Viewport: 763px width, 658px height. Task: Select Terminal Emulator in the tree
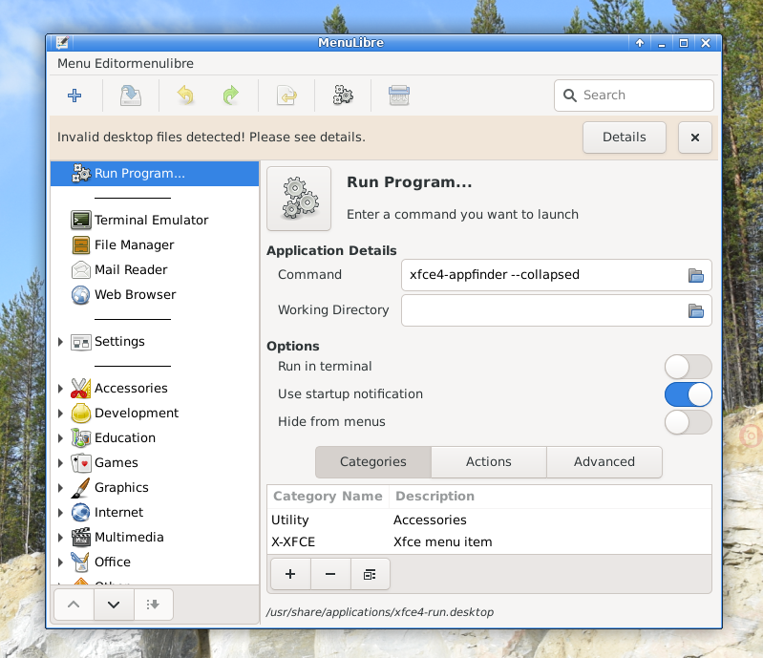pos(155,220)
